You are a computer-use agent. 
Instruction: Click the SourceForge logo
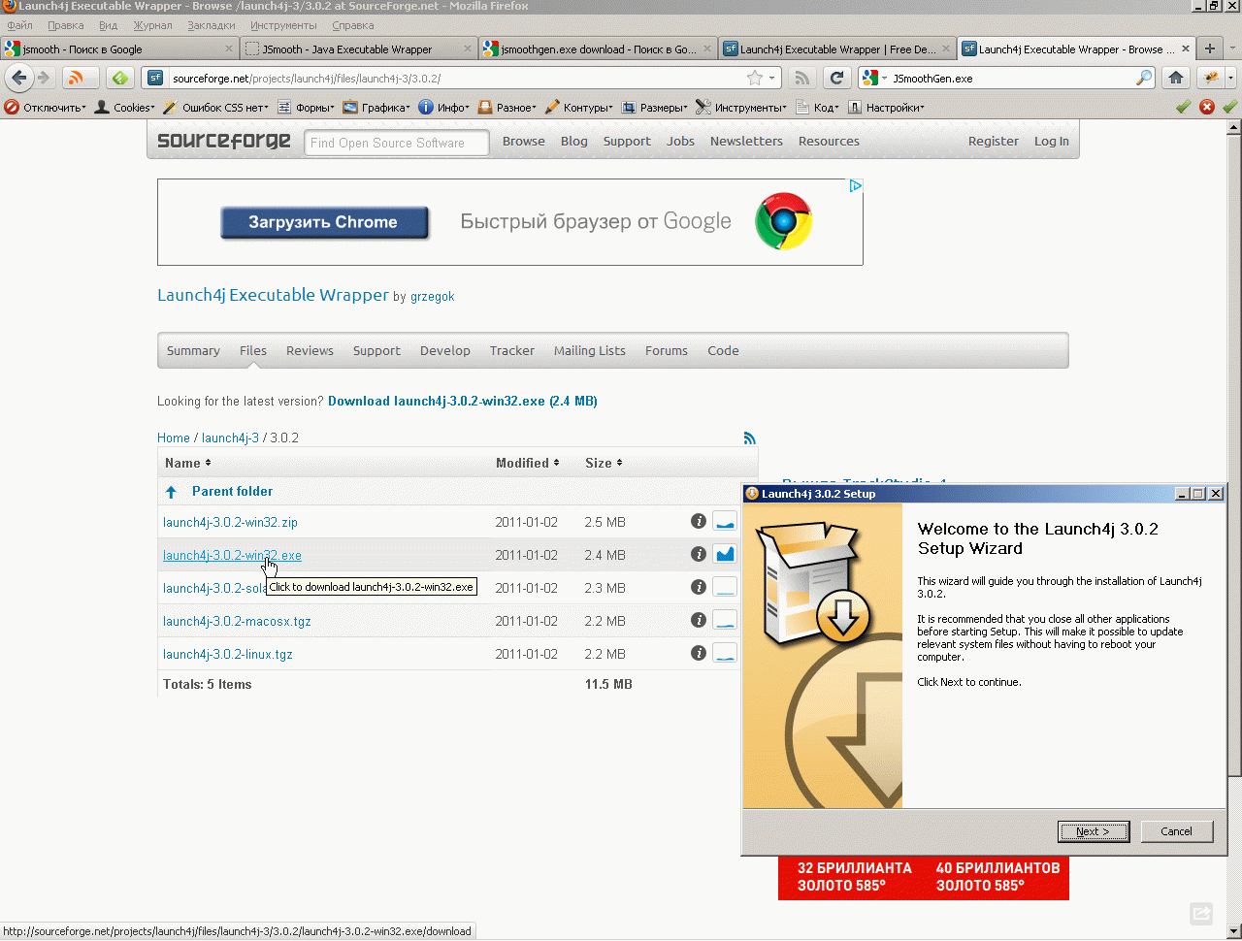[224, 142]
